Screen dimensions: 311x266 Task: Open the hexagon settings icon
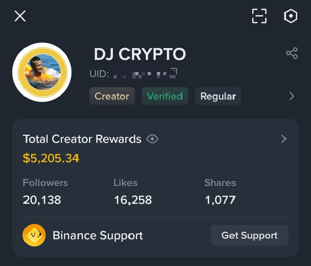[291, 16]
